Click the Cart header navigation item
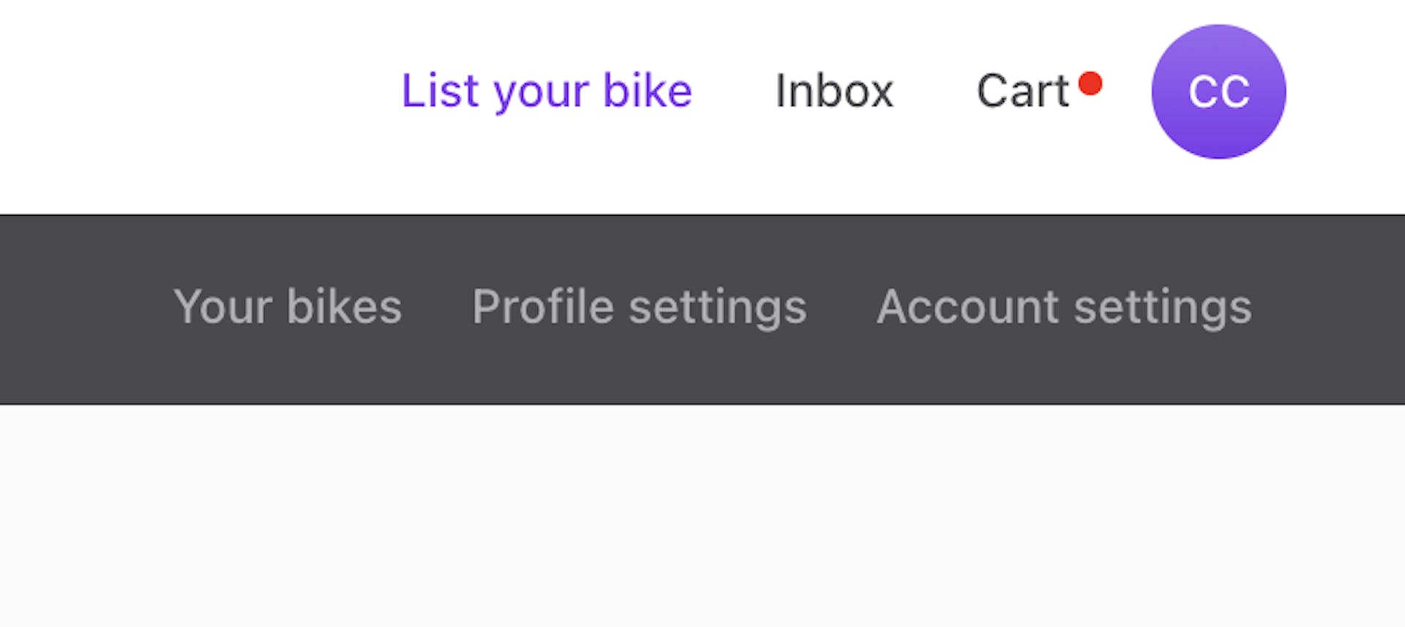This screenshot has height=627, width=1405. [x=1023, y=91]
